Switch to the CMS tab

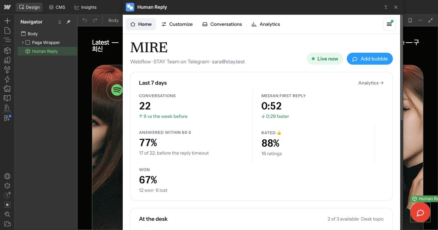[57, 7]
